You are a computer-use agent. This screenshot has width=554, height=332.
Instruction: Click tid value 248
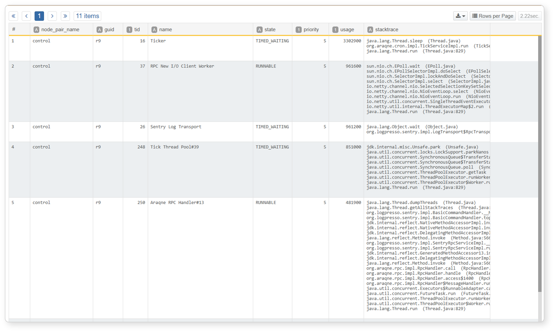[141, 147]
